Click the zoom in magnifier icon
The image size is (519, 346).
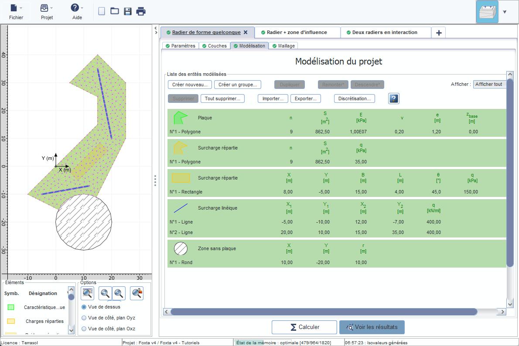coord(105,293)
